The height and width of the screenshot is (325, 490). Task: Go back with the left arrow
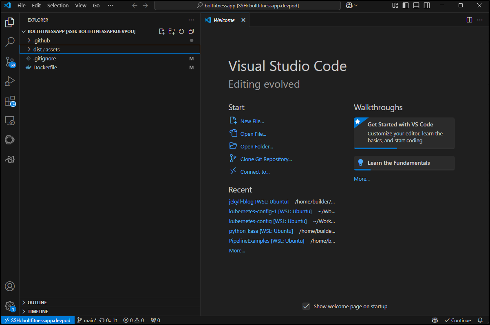point(135,5)
